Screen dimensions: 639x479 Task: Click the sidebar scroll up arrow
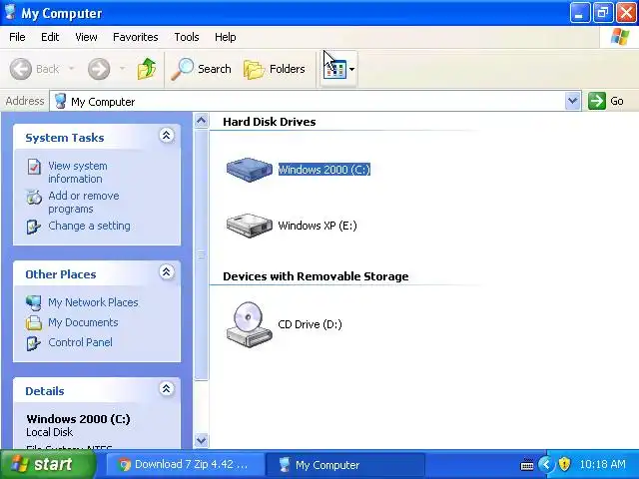(201, 121)
